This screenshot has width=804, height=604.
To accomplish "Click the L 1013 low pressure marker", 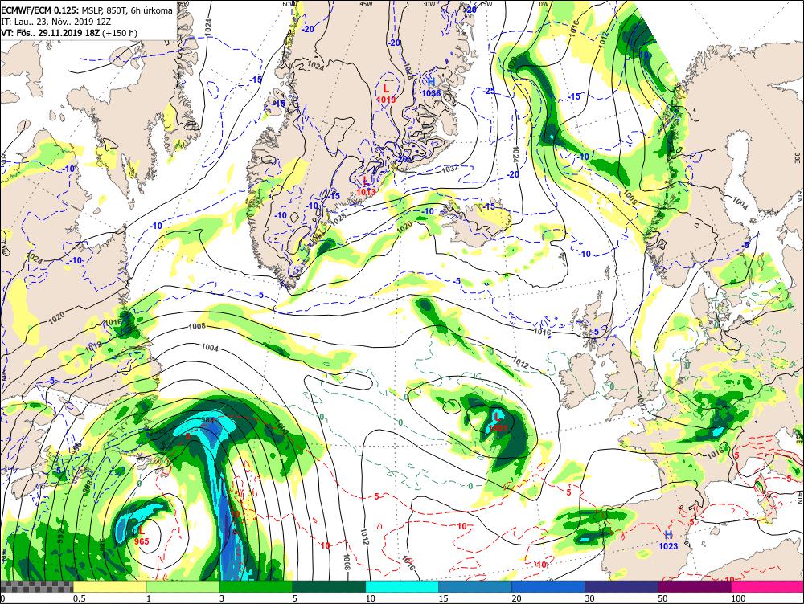I will coord(366,186).
